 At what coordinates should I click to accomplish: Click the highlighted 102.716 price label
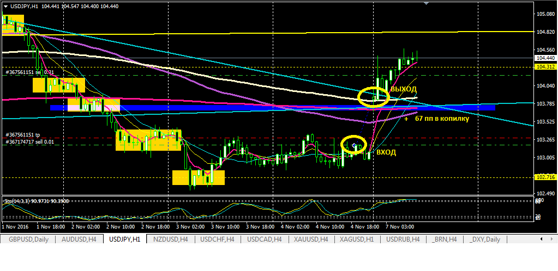pos(545,177)
